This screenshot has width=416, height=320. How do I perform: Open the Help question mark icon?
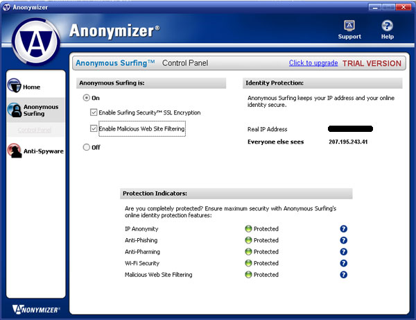(x=387, y=26)
